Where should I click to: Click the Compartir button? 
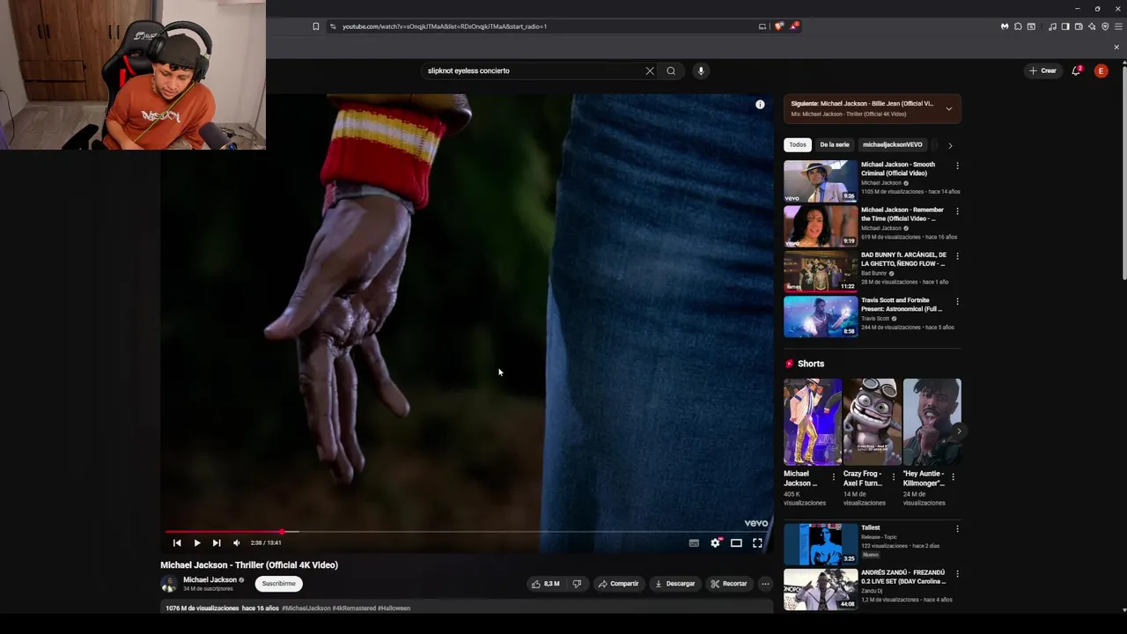[618, 584]
